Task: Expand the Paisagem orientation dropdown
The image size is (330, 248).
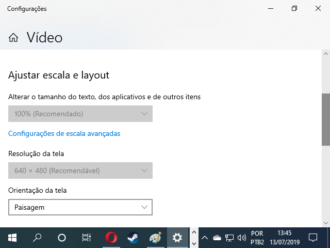Action: (80, 207)
